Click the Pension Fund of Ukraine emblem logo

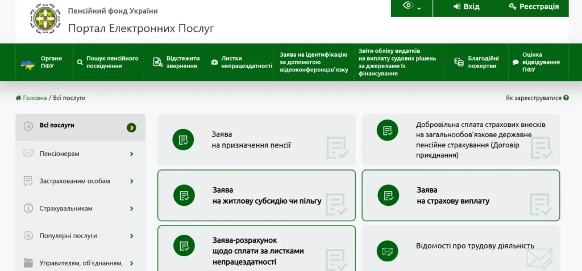(45, 19)
